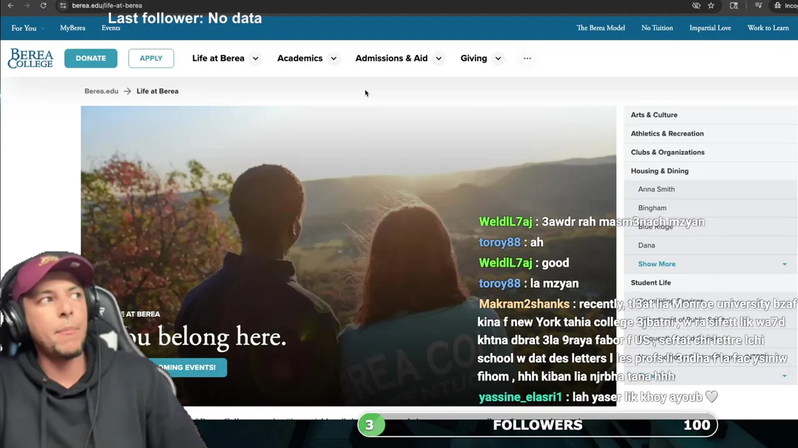Open the Academics nav item
Screen dimensions: 798x448
click(x=300, y=58)
